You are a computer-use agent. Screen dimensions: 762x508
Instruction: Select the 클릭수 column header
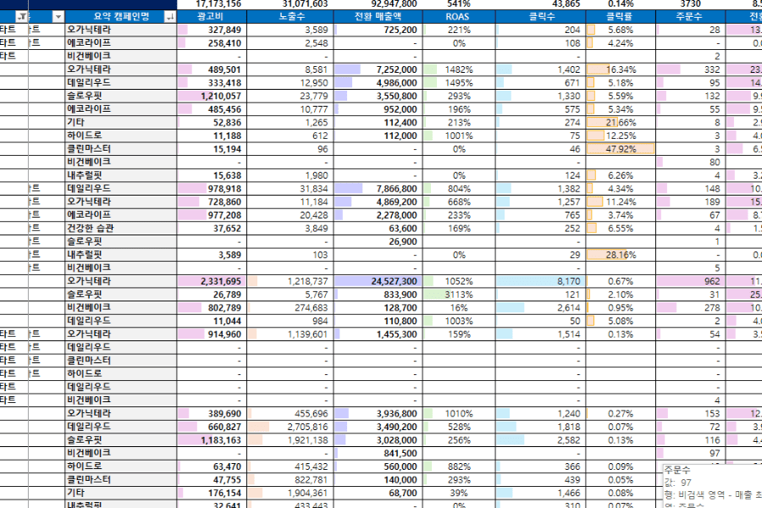541,17
